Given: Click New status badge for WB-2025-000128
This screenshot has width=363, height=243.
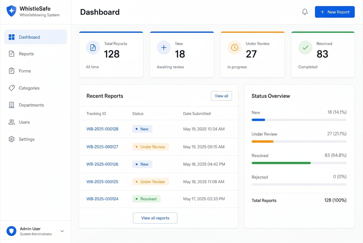Looking at the screenshot, I should click(x=142, y=129).
